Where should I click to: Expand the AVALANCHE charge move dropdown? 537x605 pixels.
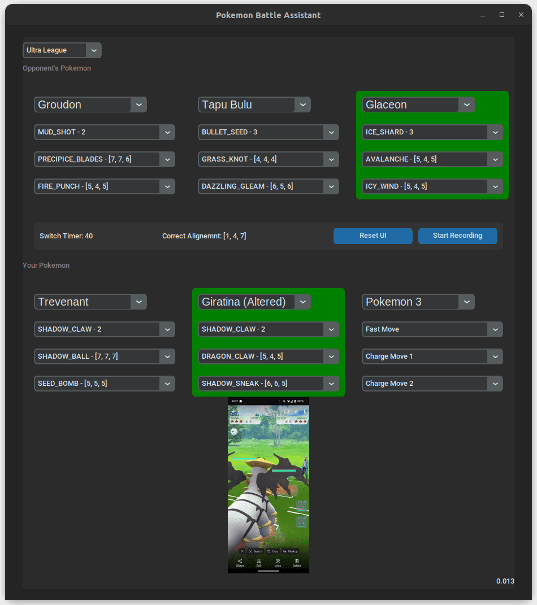[x=432, y=159]
